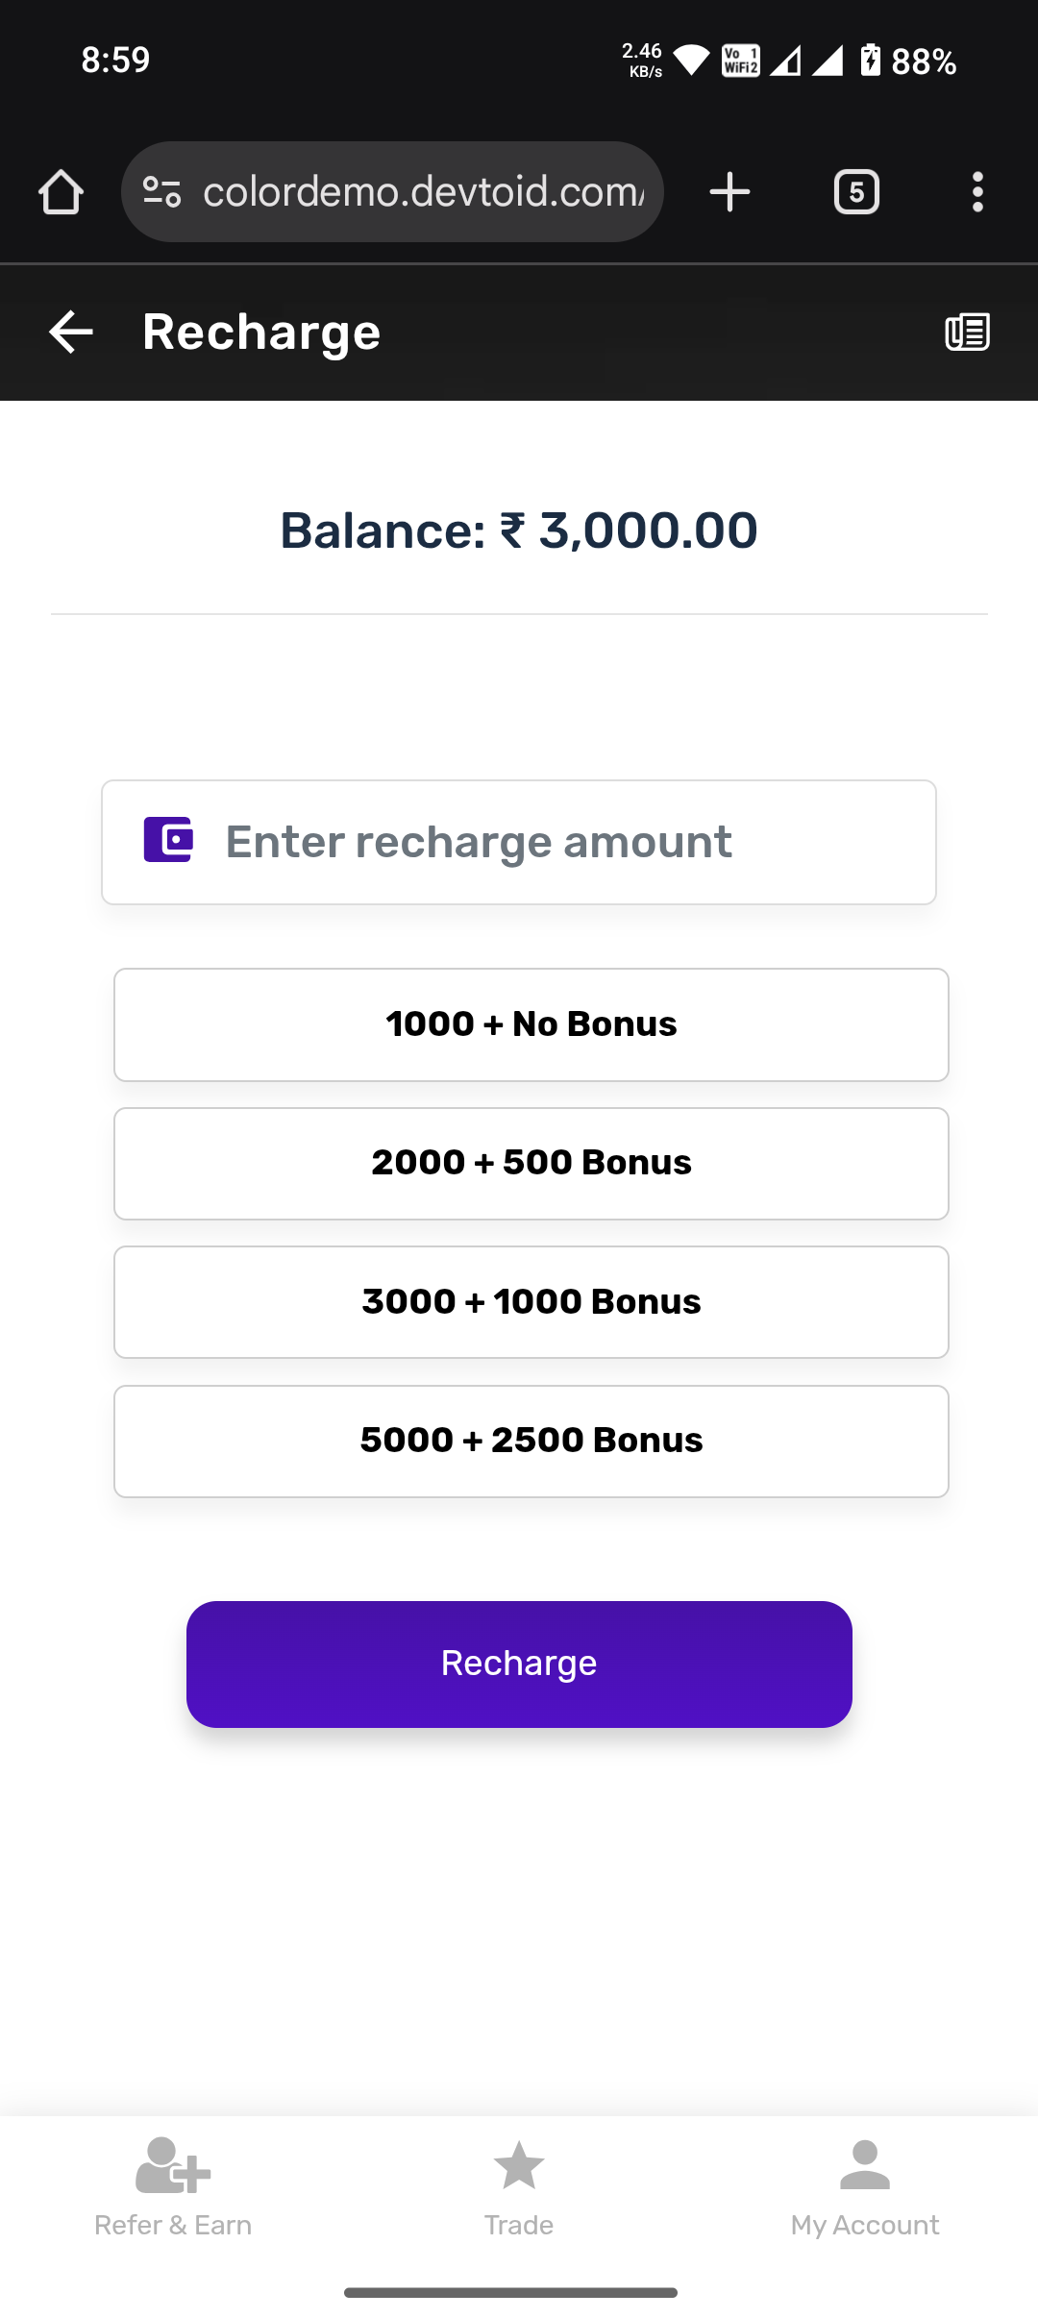Tap the browser home icon
This screenshot has height=2318, width=1038.
coord(61,192)
